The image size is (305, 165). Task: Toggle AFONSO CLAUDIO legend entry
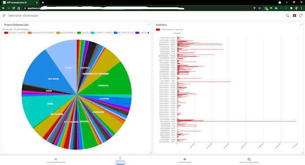tap(15, 33)
